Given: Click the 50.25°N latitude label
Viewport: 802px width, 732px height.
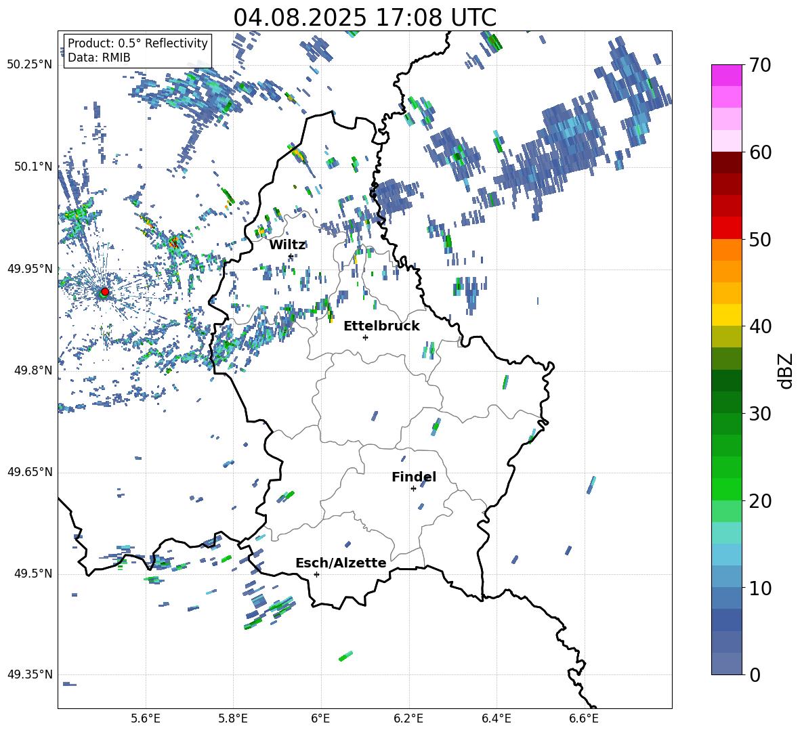Looking at the screenshot, I should pyautogui.click(x=30, y=64).
